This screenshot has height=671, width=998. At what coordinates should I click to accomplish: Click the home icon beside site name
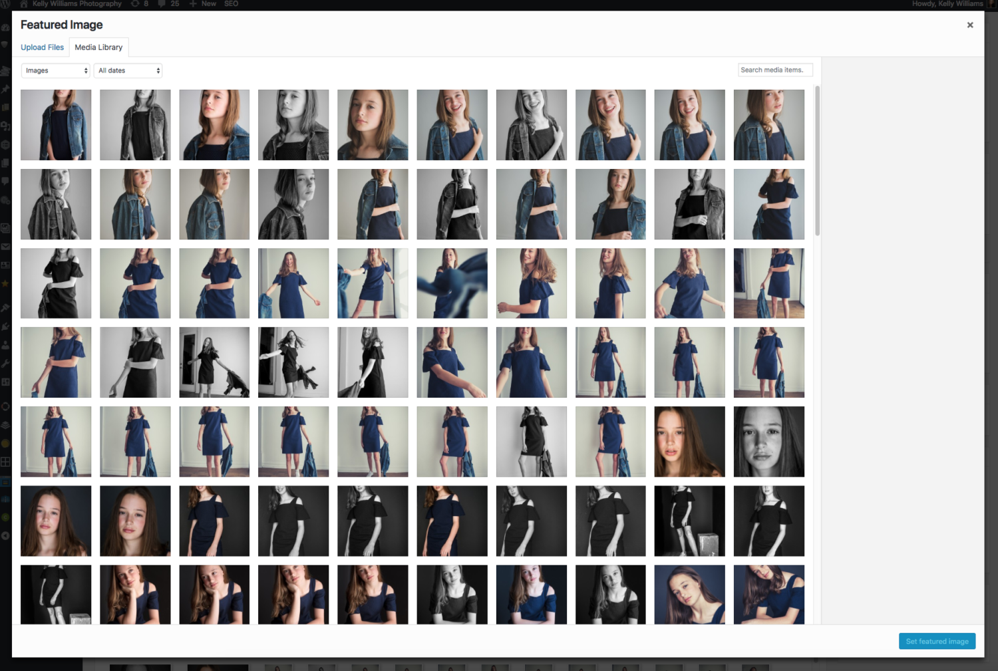pos(24,4)
